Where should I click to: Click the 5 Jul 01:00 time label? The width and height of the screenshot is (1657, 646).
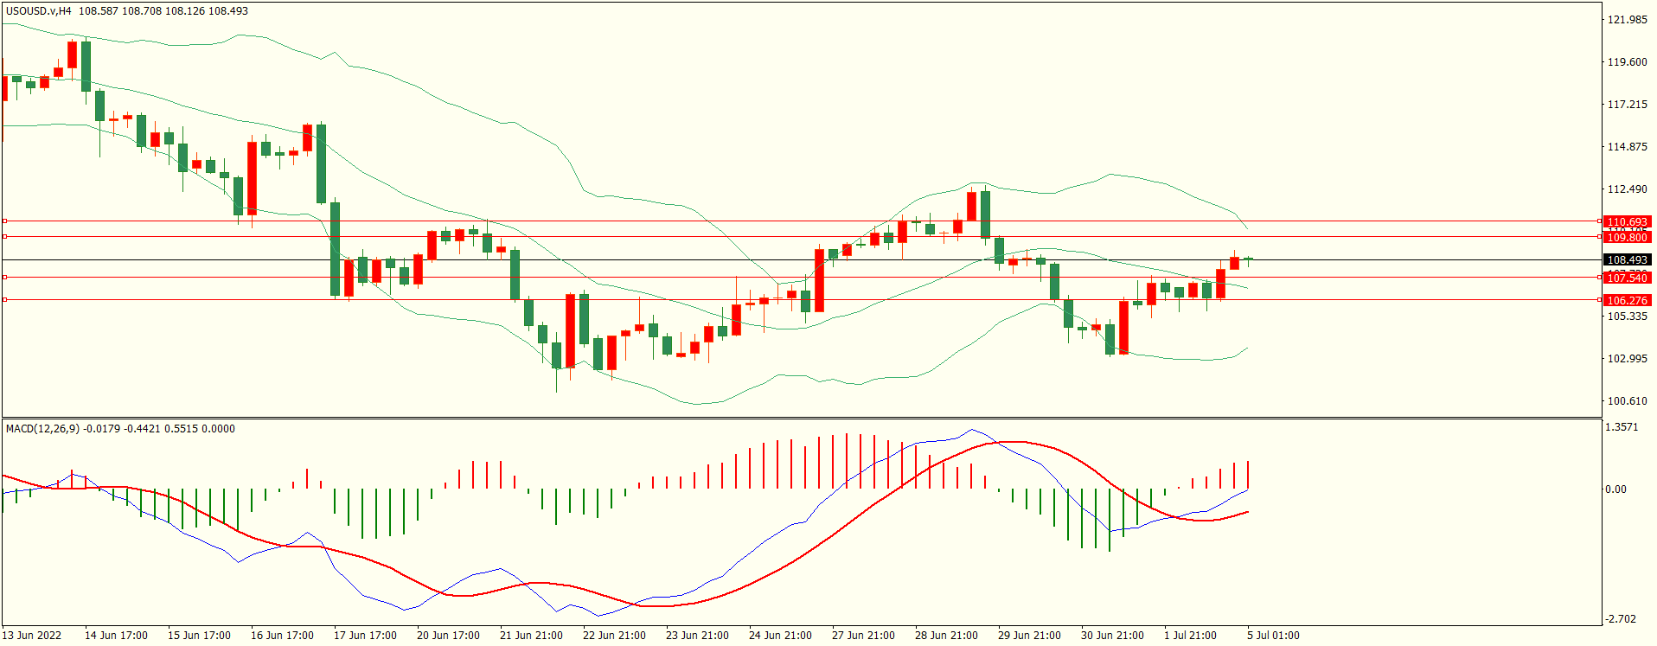pyautogui.click(x=1273, y=636)
